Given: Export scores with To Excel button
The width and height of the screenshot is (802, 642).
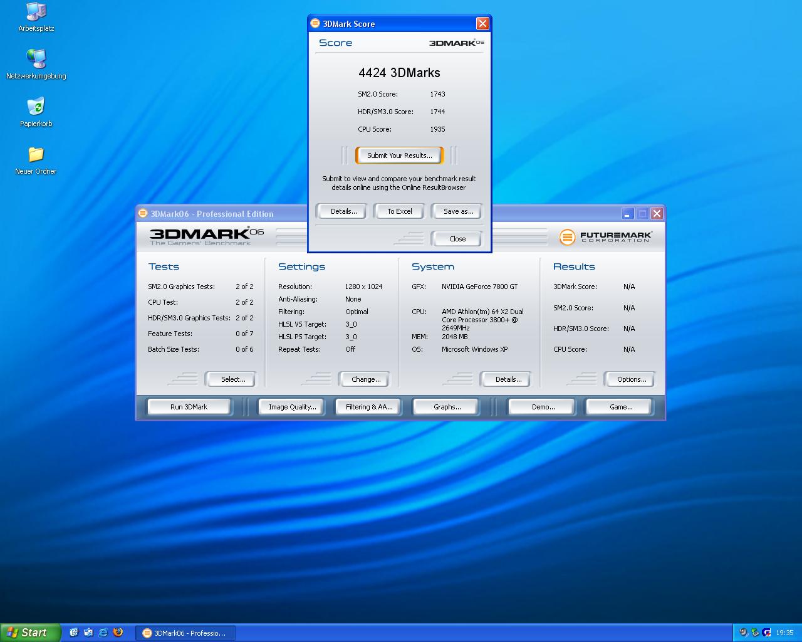Looking at the screenshot, I should click(x=399, y=211).
